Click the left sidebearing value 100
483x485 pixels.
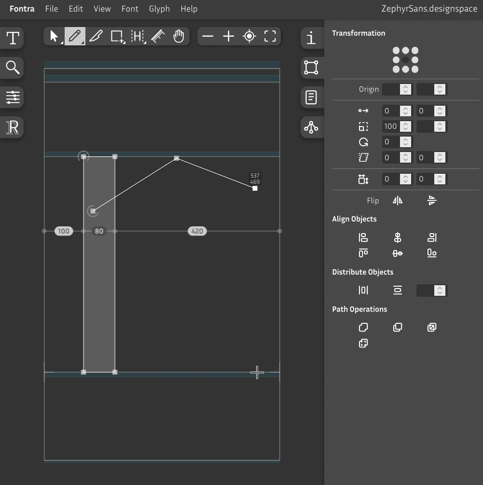click(x=63, y=231)
